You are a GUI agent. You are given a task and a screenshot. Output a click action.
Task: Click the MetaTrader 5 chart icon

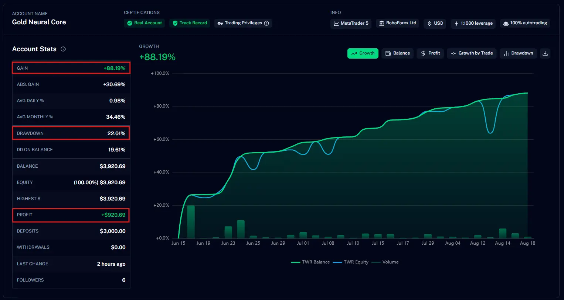[x=336, y=24]
